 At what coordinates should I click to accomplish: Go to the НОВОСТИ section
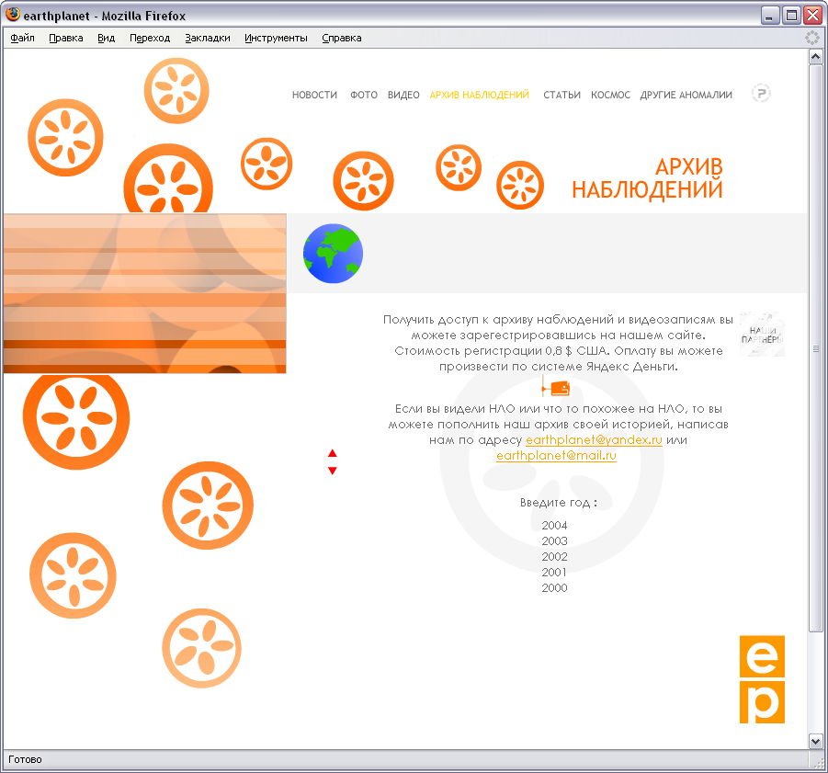[x=314, y=95]
